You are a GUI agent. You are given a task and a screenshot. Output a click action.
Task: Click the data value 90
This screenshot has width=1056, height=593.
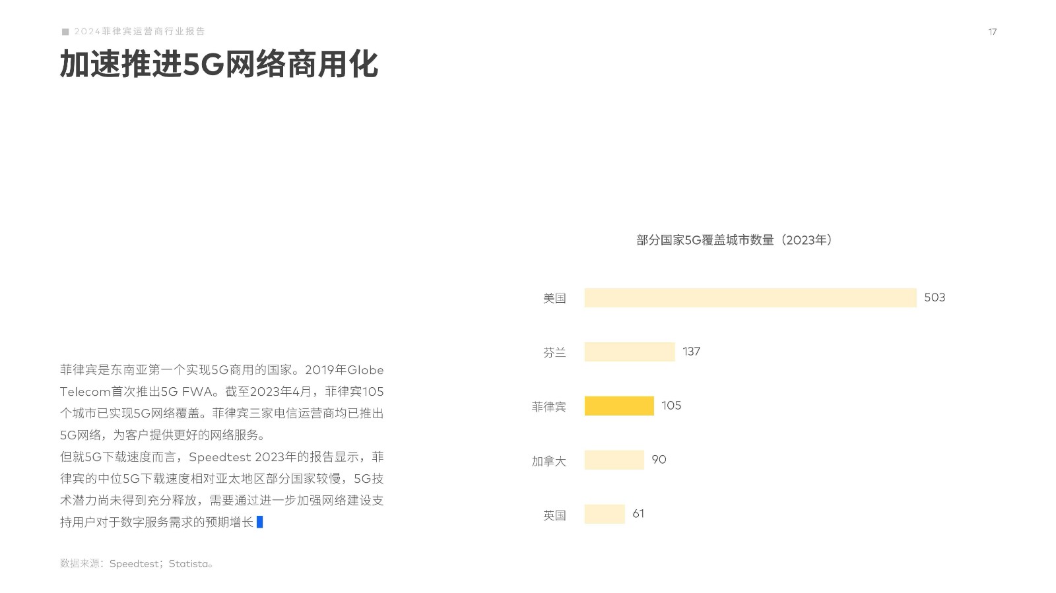click(659, 460)
